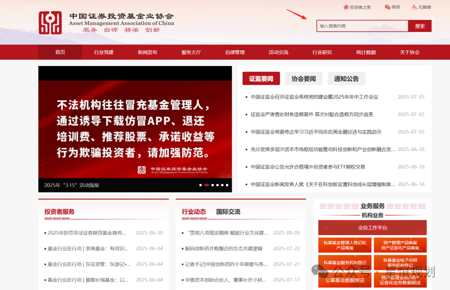450x290 pixels.
Task: Focus the 输入搜索内容 search field
Action: (362, 26)
